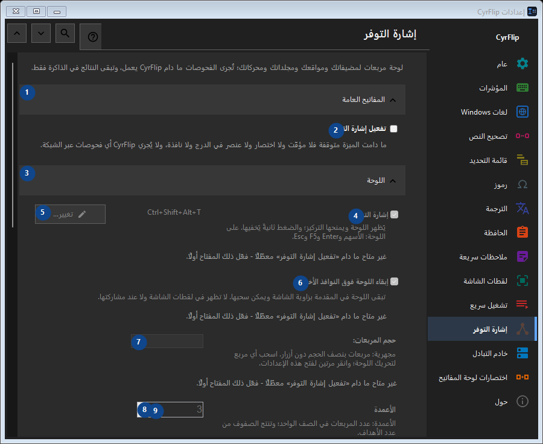Click the vertical scrollbar of the settings page
Screen dimensions: 543x444
pyautogui.click(x=13, y=145)
